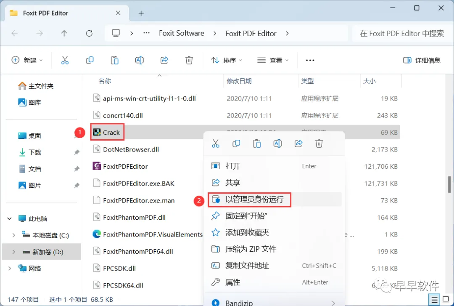Viewport: 454px width, 306px height.
Task: Toggle the 详细信息 details pane
Action: click(422, 60)
